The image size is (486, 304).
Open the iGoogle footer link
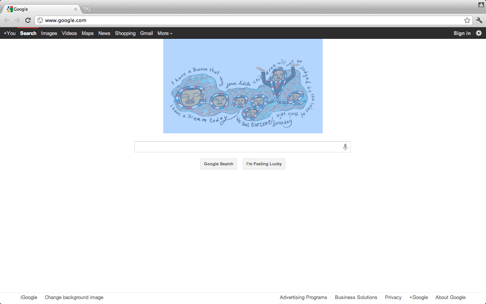pos(29,298)
